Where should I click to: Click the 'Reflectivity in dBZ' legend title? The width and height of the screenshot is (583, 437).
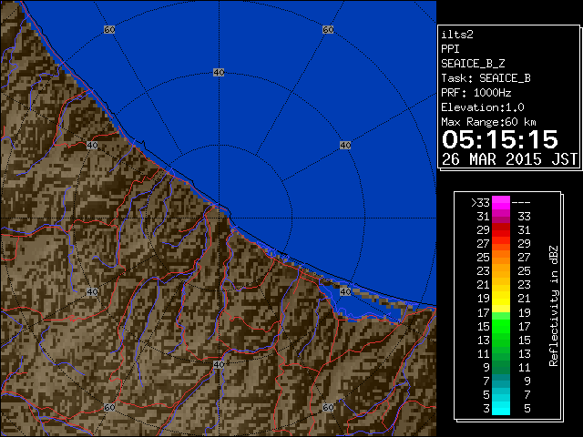(x=554, y=306)
